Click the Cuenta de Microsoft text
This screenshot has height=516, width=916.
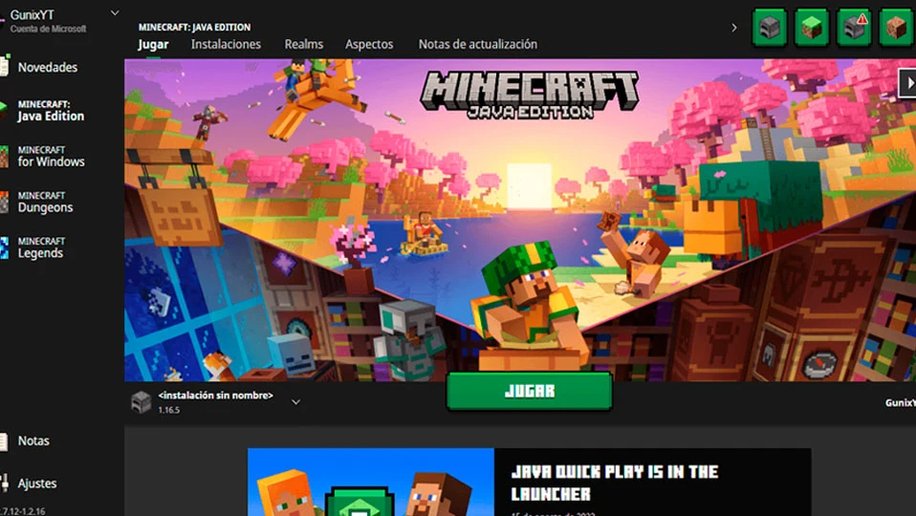tap(48, 29)
